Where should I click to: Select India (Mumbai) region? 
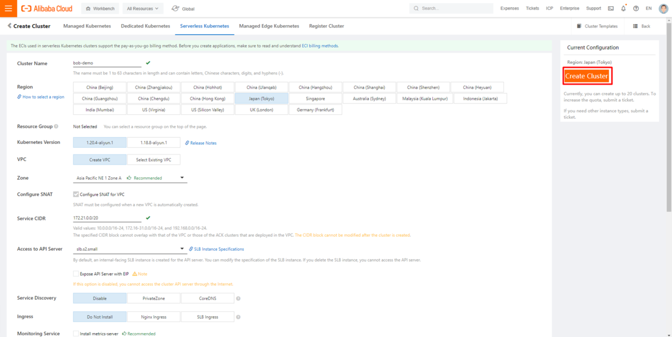click(100, 110)
